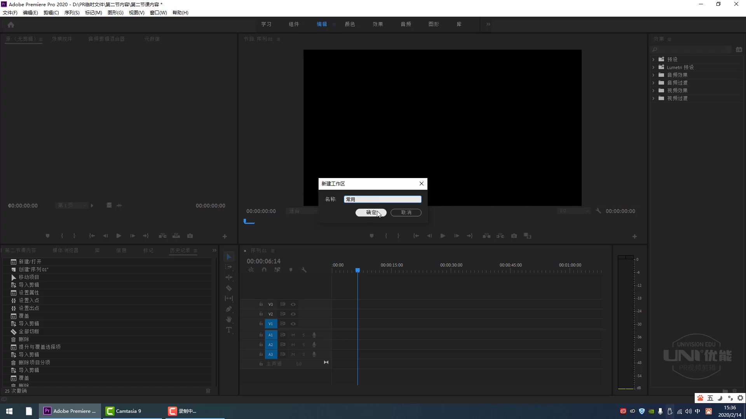Toggle timeline snap magnet icon
The width and height of the screenshot is (746, 419).
264,270
